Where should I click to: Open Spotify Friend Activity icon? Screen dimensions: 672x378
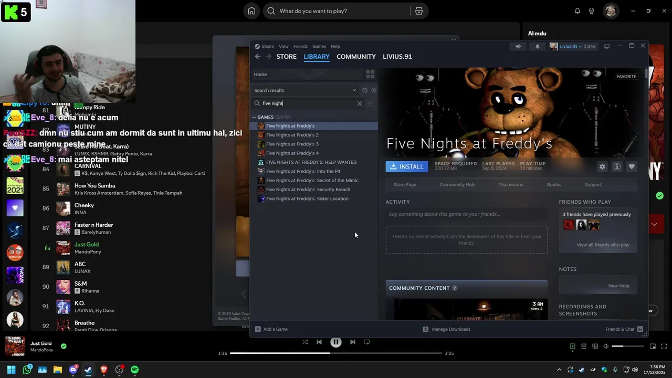click(x=592, y=11)
